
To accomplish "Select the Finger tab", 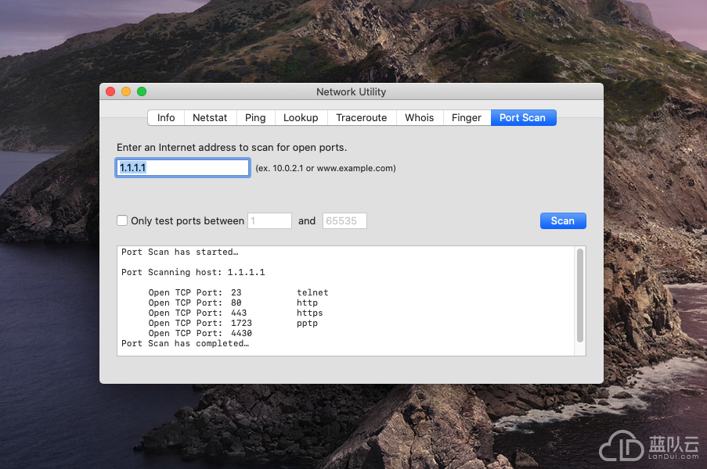I will click(466, 117).
